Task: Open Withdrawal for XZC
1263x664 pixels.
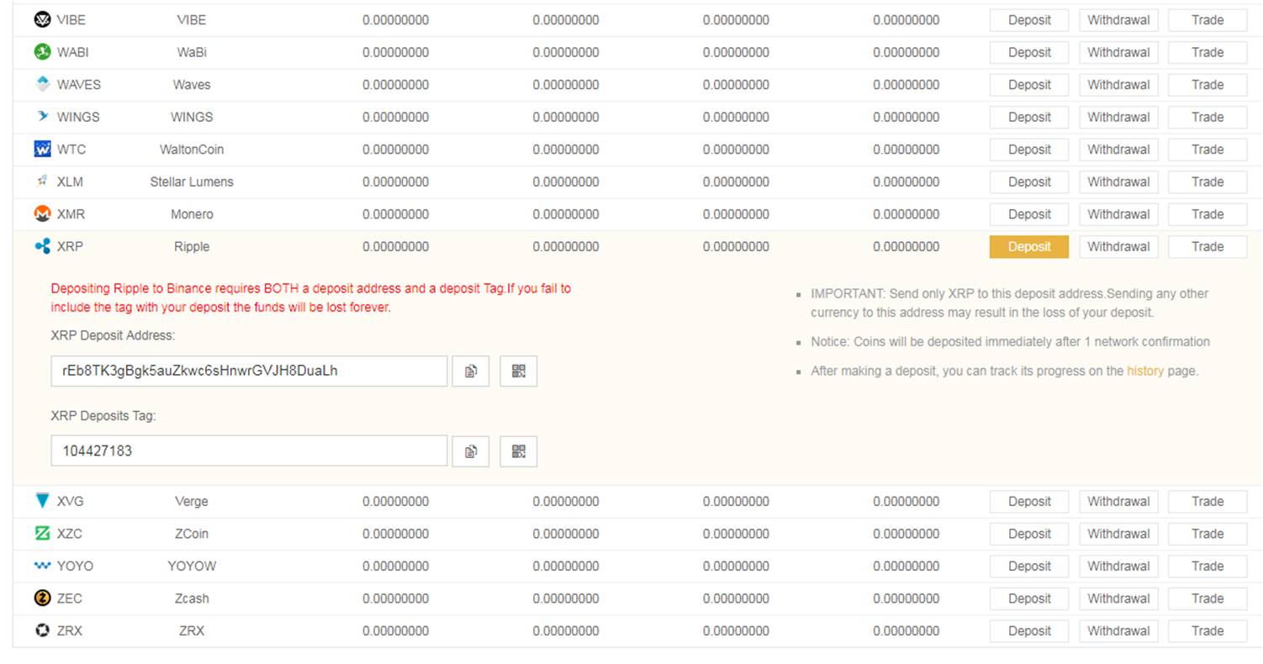Action: pos(1118,534)
